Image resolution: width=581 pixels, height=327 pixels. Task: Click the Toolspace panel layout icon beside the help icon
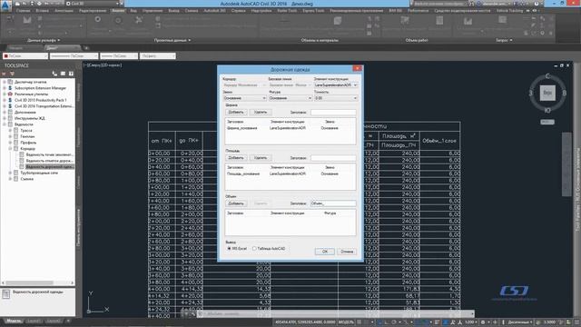point(63,74)
